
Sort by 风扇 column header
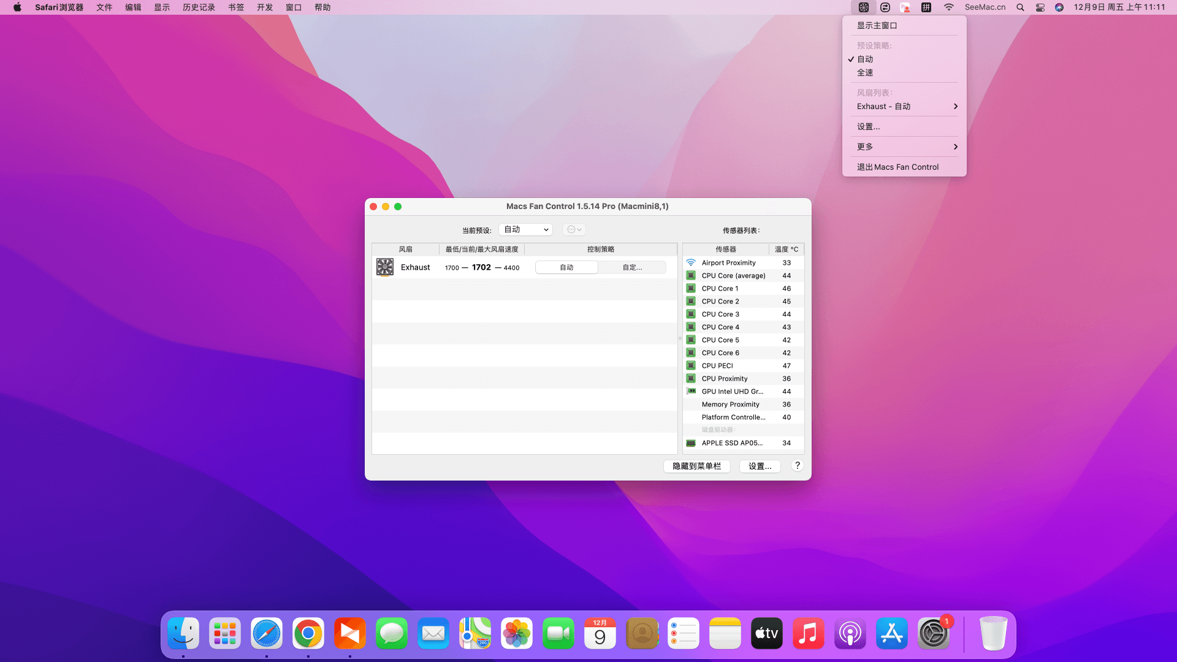pyautogui.click(x=405, y=249)
